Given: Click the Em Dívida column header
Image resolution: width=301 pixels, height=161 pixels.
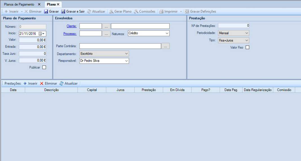Looking at the screenshot, I should (177, 90).
